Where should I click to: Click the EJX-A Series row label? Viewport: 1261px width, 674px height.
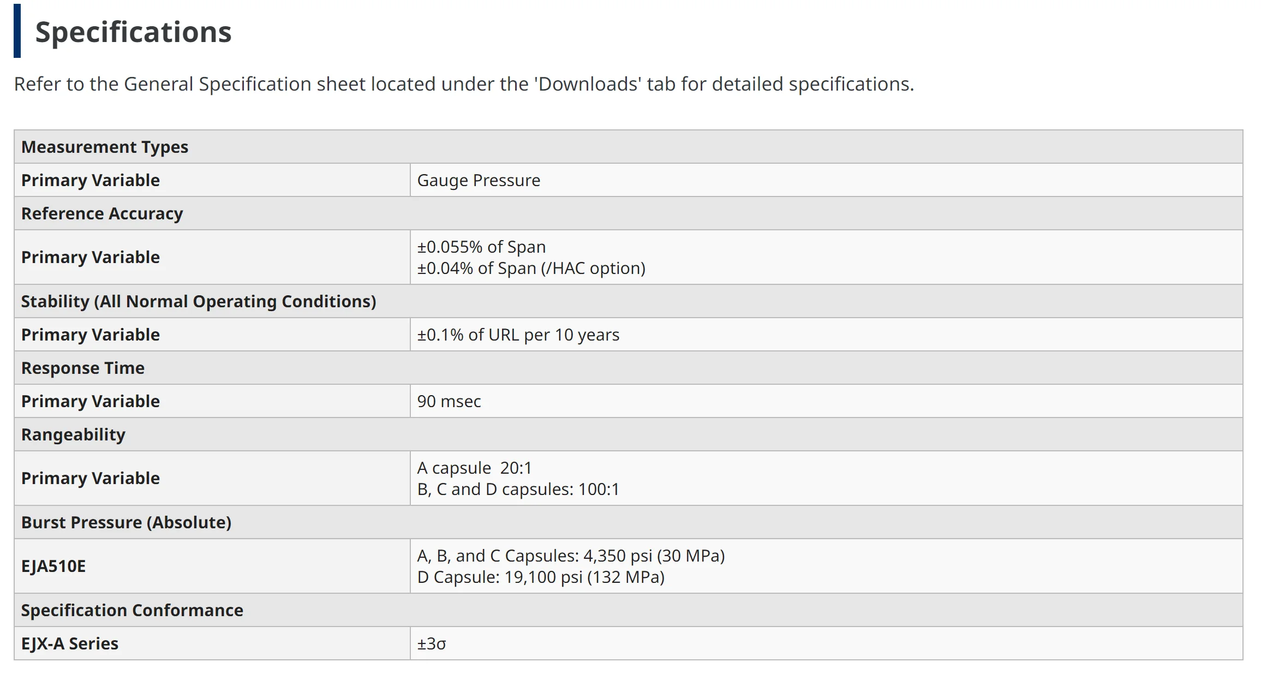[x=70, y=643]
